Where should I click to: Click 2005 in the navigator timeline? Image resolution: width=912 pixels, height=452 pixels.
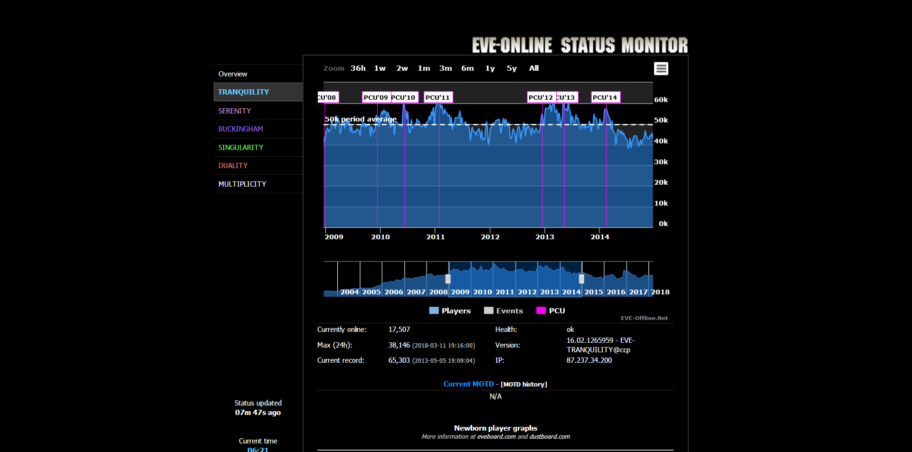371,292
